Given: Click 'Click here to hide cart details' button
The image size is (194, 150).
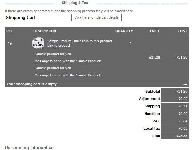Looking at the screenshot, I should click(x=96, y=17).
